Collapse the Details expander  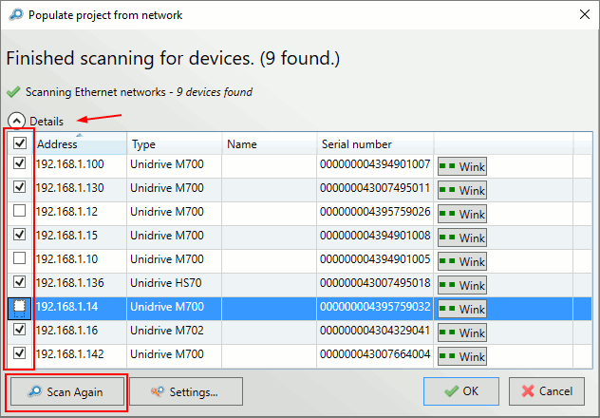point(16,122)
